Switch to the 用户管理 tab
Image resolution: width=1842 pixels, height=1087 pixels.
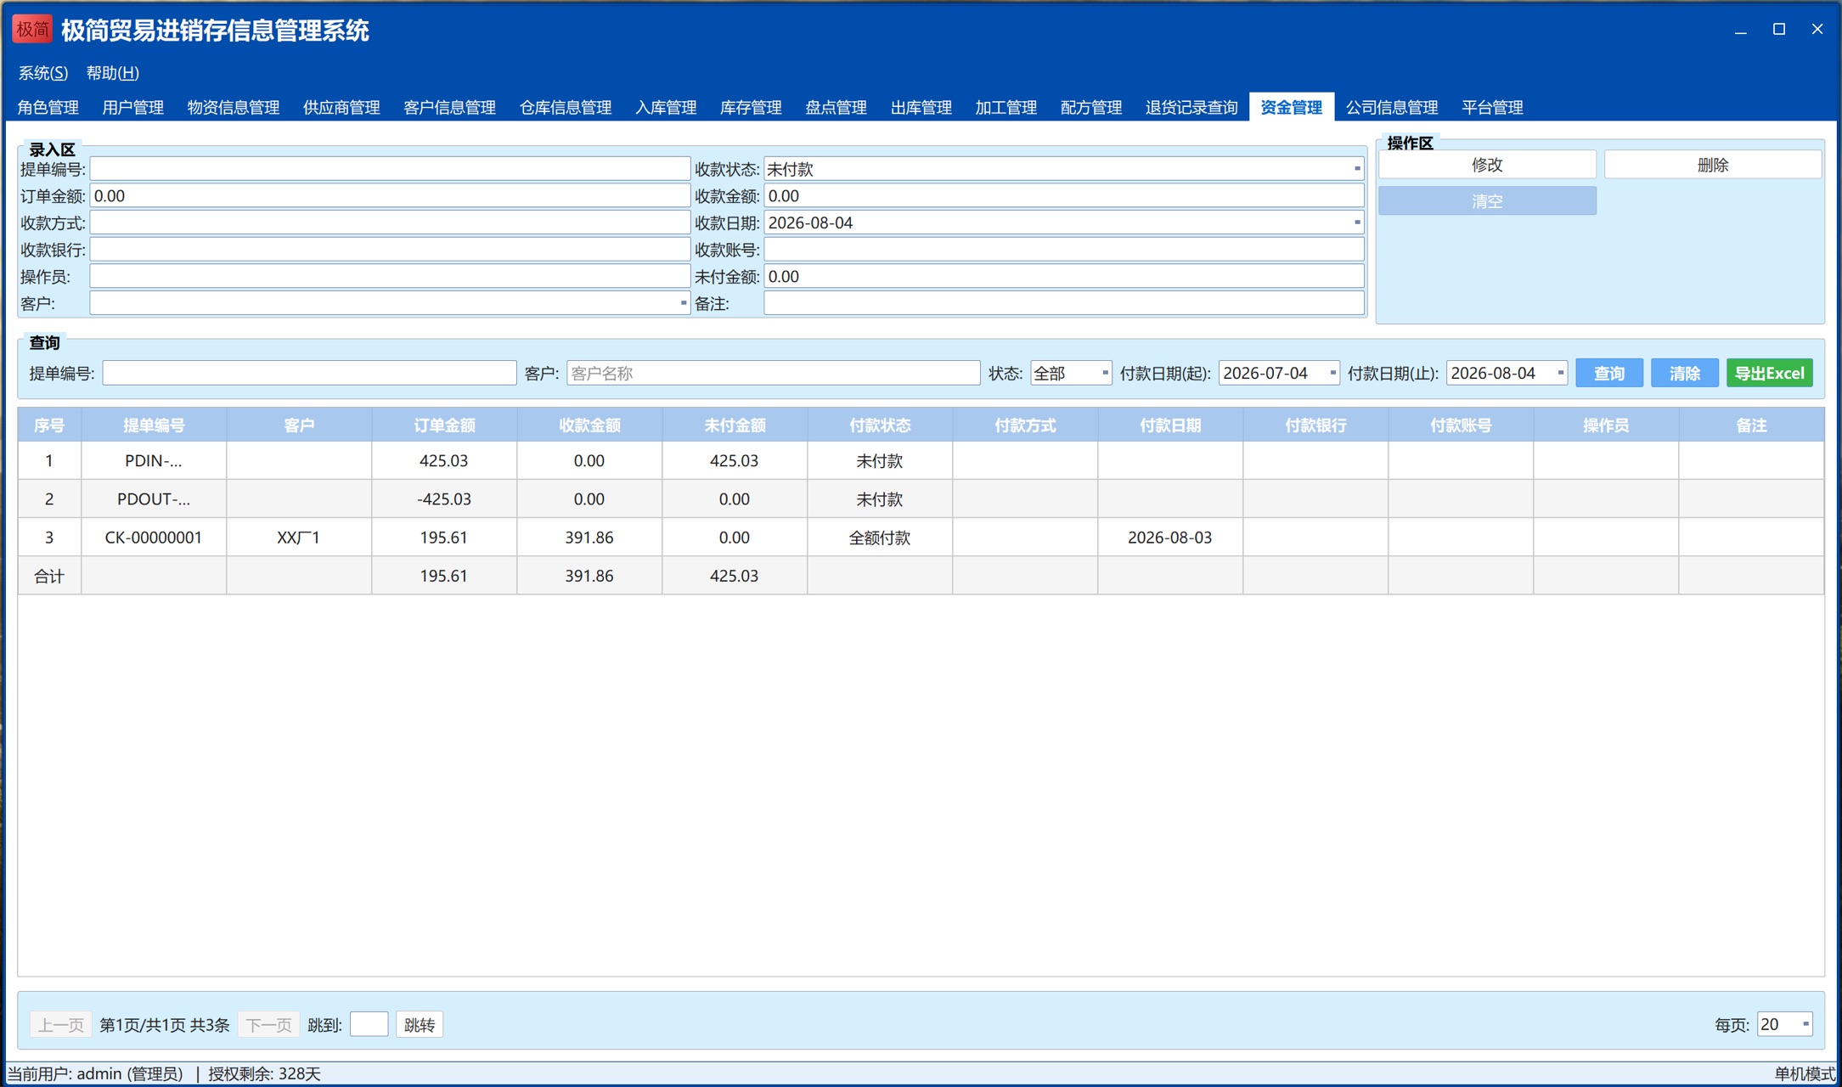[x=132, y=107]
